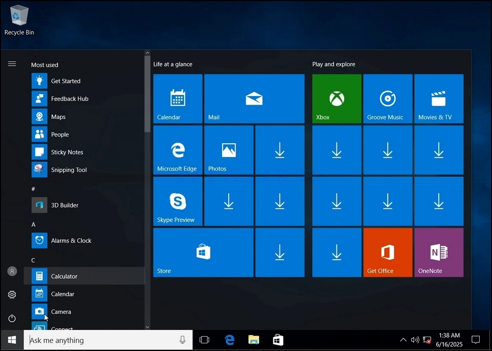This screenshot has width=492, height=351.
Task: Jump via the letter A header
Action: [x=34, y=225]
